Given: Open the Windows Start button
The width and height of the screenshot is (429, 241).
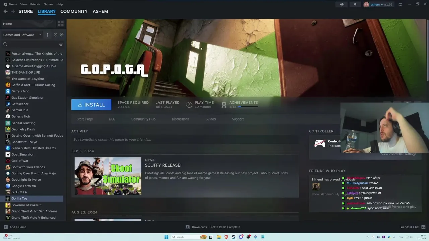Looking at the screenshot, I should click(x=166, y=237).
